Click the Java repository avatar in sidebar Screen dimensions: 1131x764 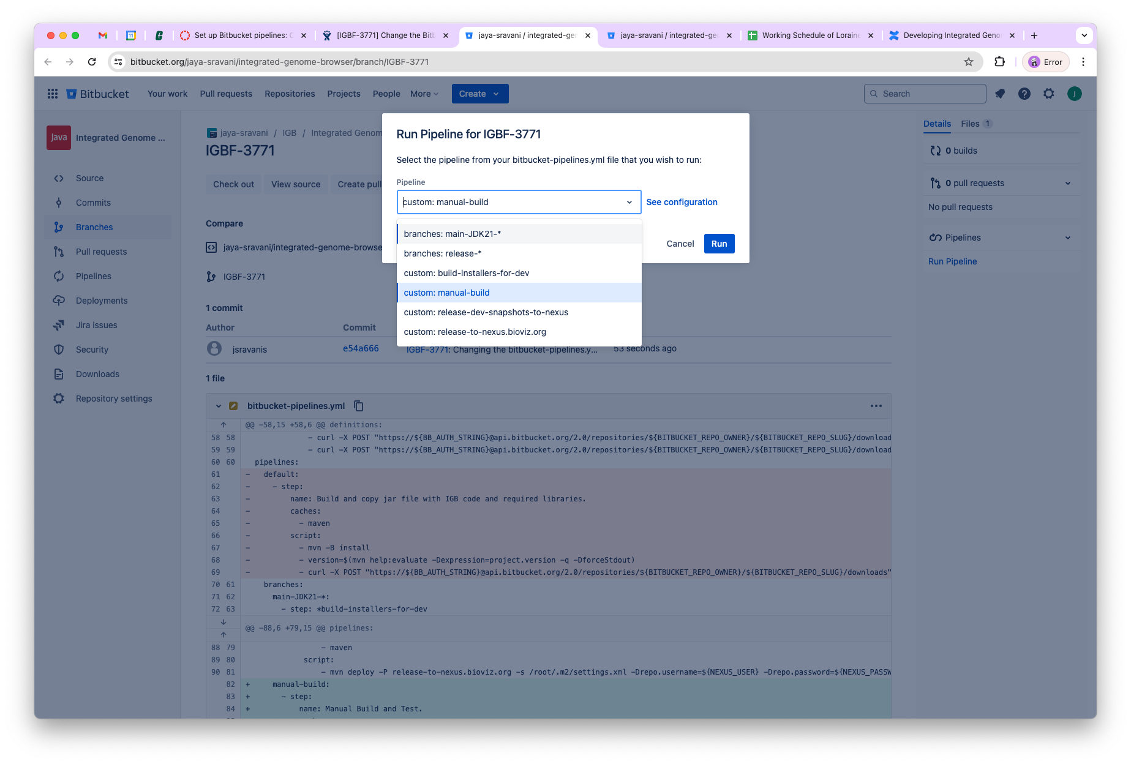click(59, 138)
